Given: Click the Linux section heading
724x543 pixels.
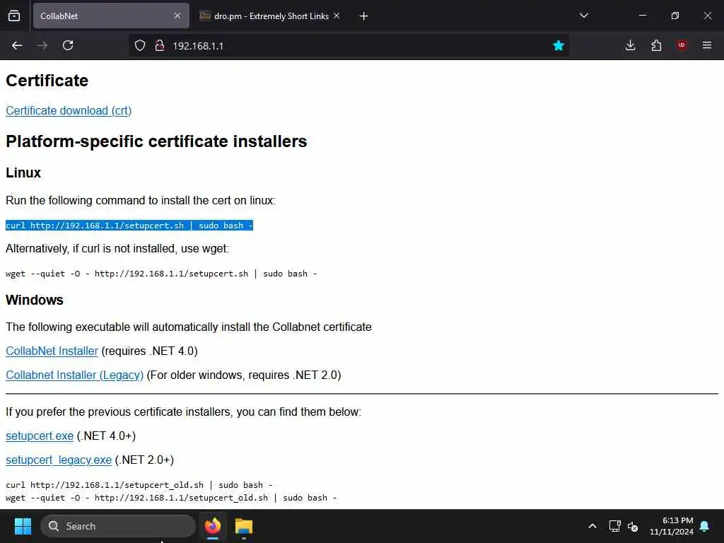Looking at the screenshot, I should pyautogui.click(x=23, y=173).
